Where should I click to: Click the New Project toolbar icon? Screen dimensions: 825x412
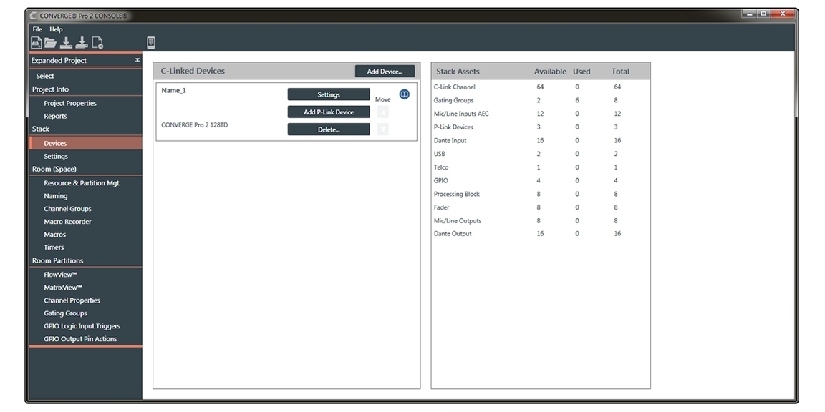36,43
